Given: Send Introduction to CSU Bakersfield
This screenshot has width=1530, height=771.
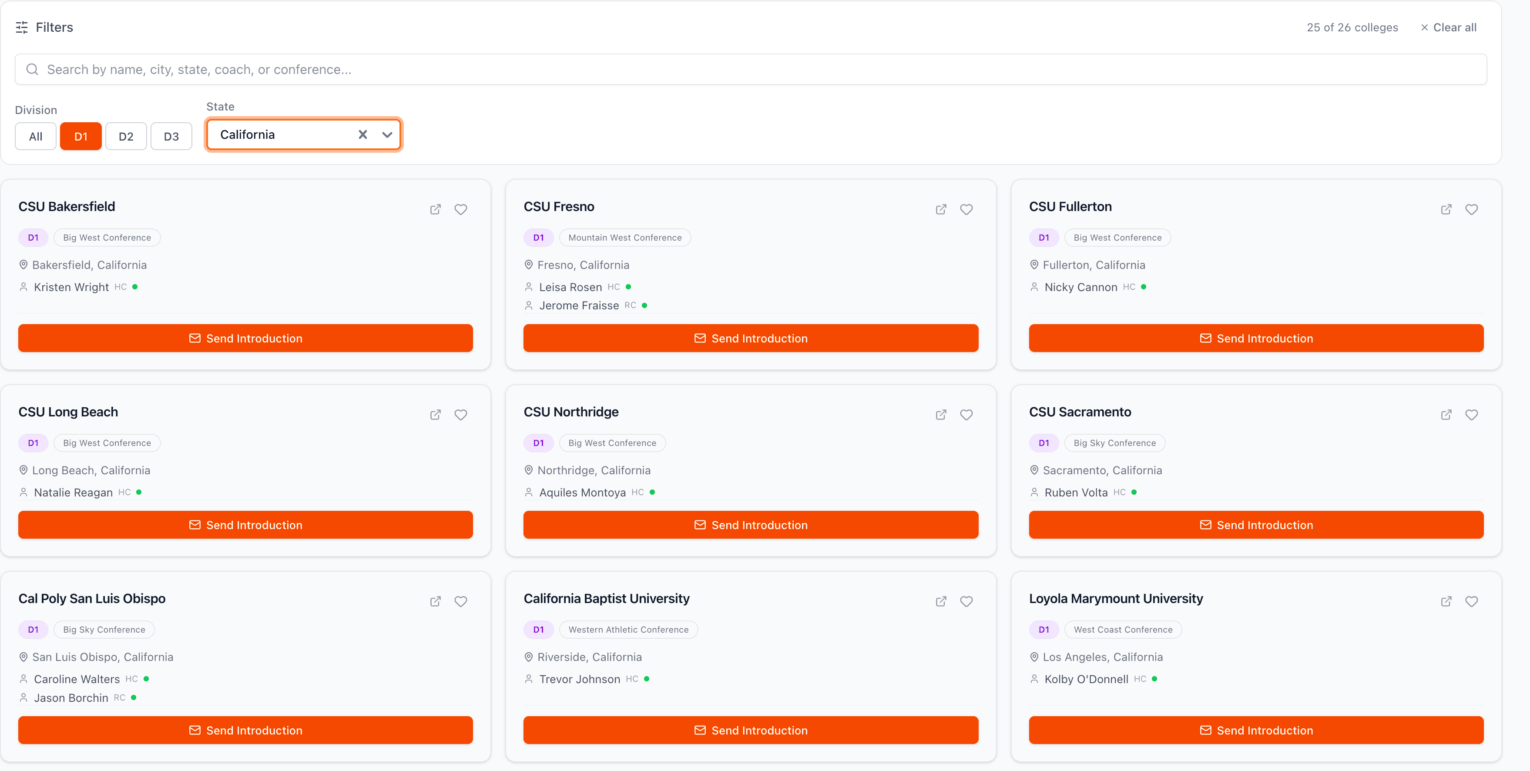Looking at the screenshot, I should click(245, 338).
